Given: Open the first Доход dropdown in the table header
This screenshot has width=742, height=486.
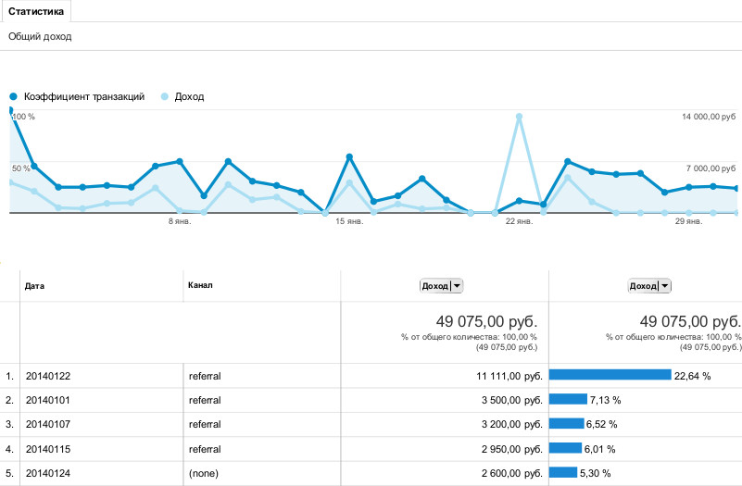Looking at the screenshot, I should (441, 285).
